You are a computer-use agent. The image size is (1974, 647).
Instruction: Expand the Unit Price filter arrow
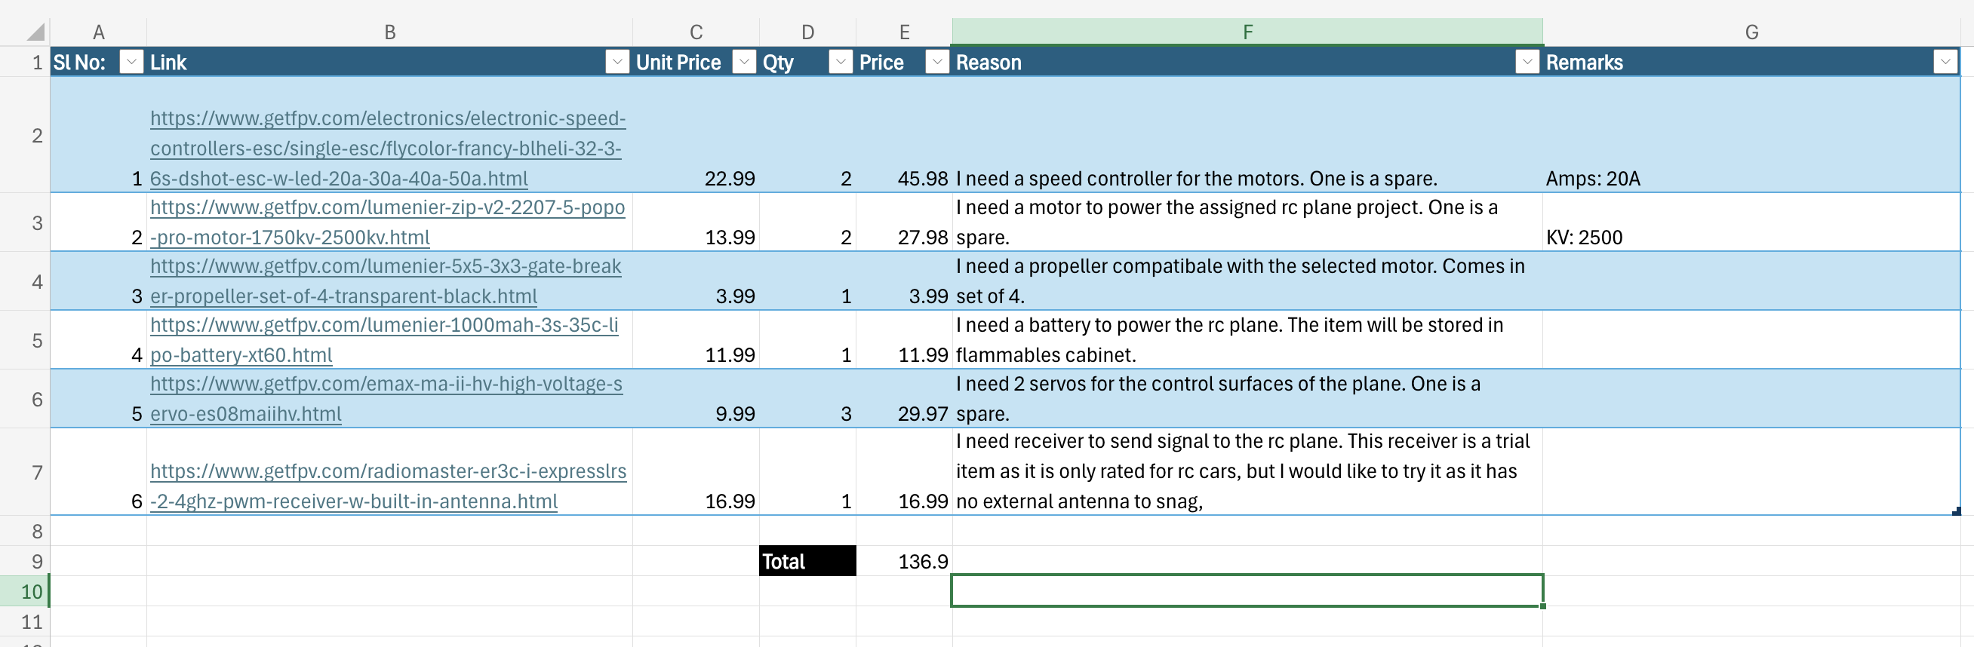pyautogui.click(x=743, y=62)
